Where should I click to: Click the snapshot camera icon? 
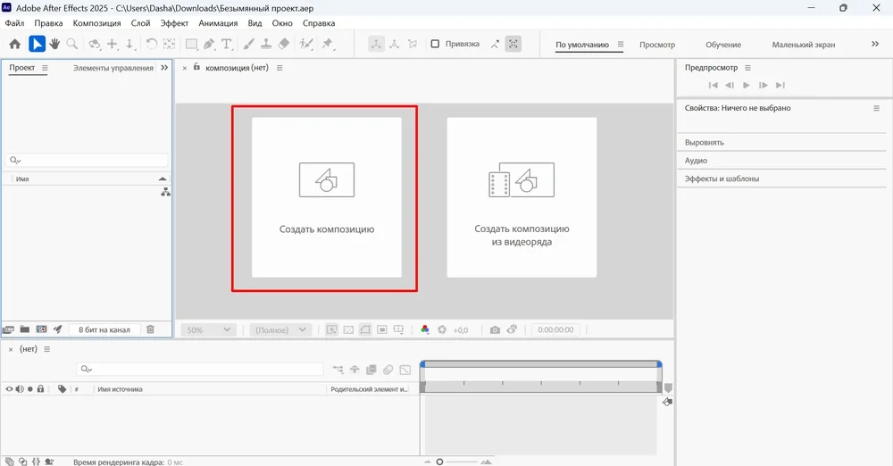(495, 329)
